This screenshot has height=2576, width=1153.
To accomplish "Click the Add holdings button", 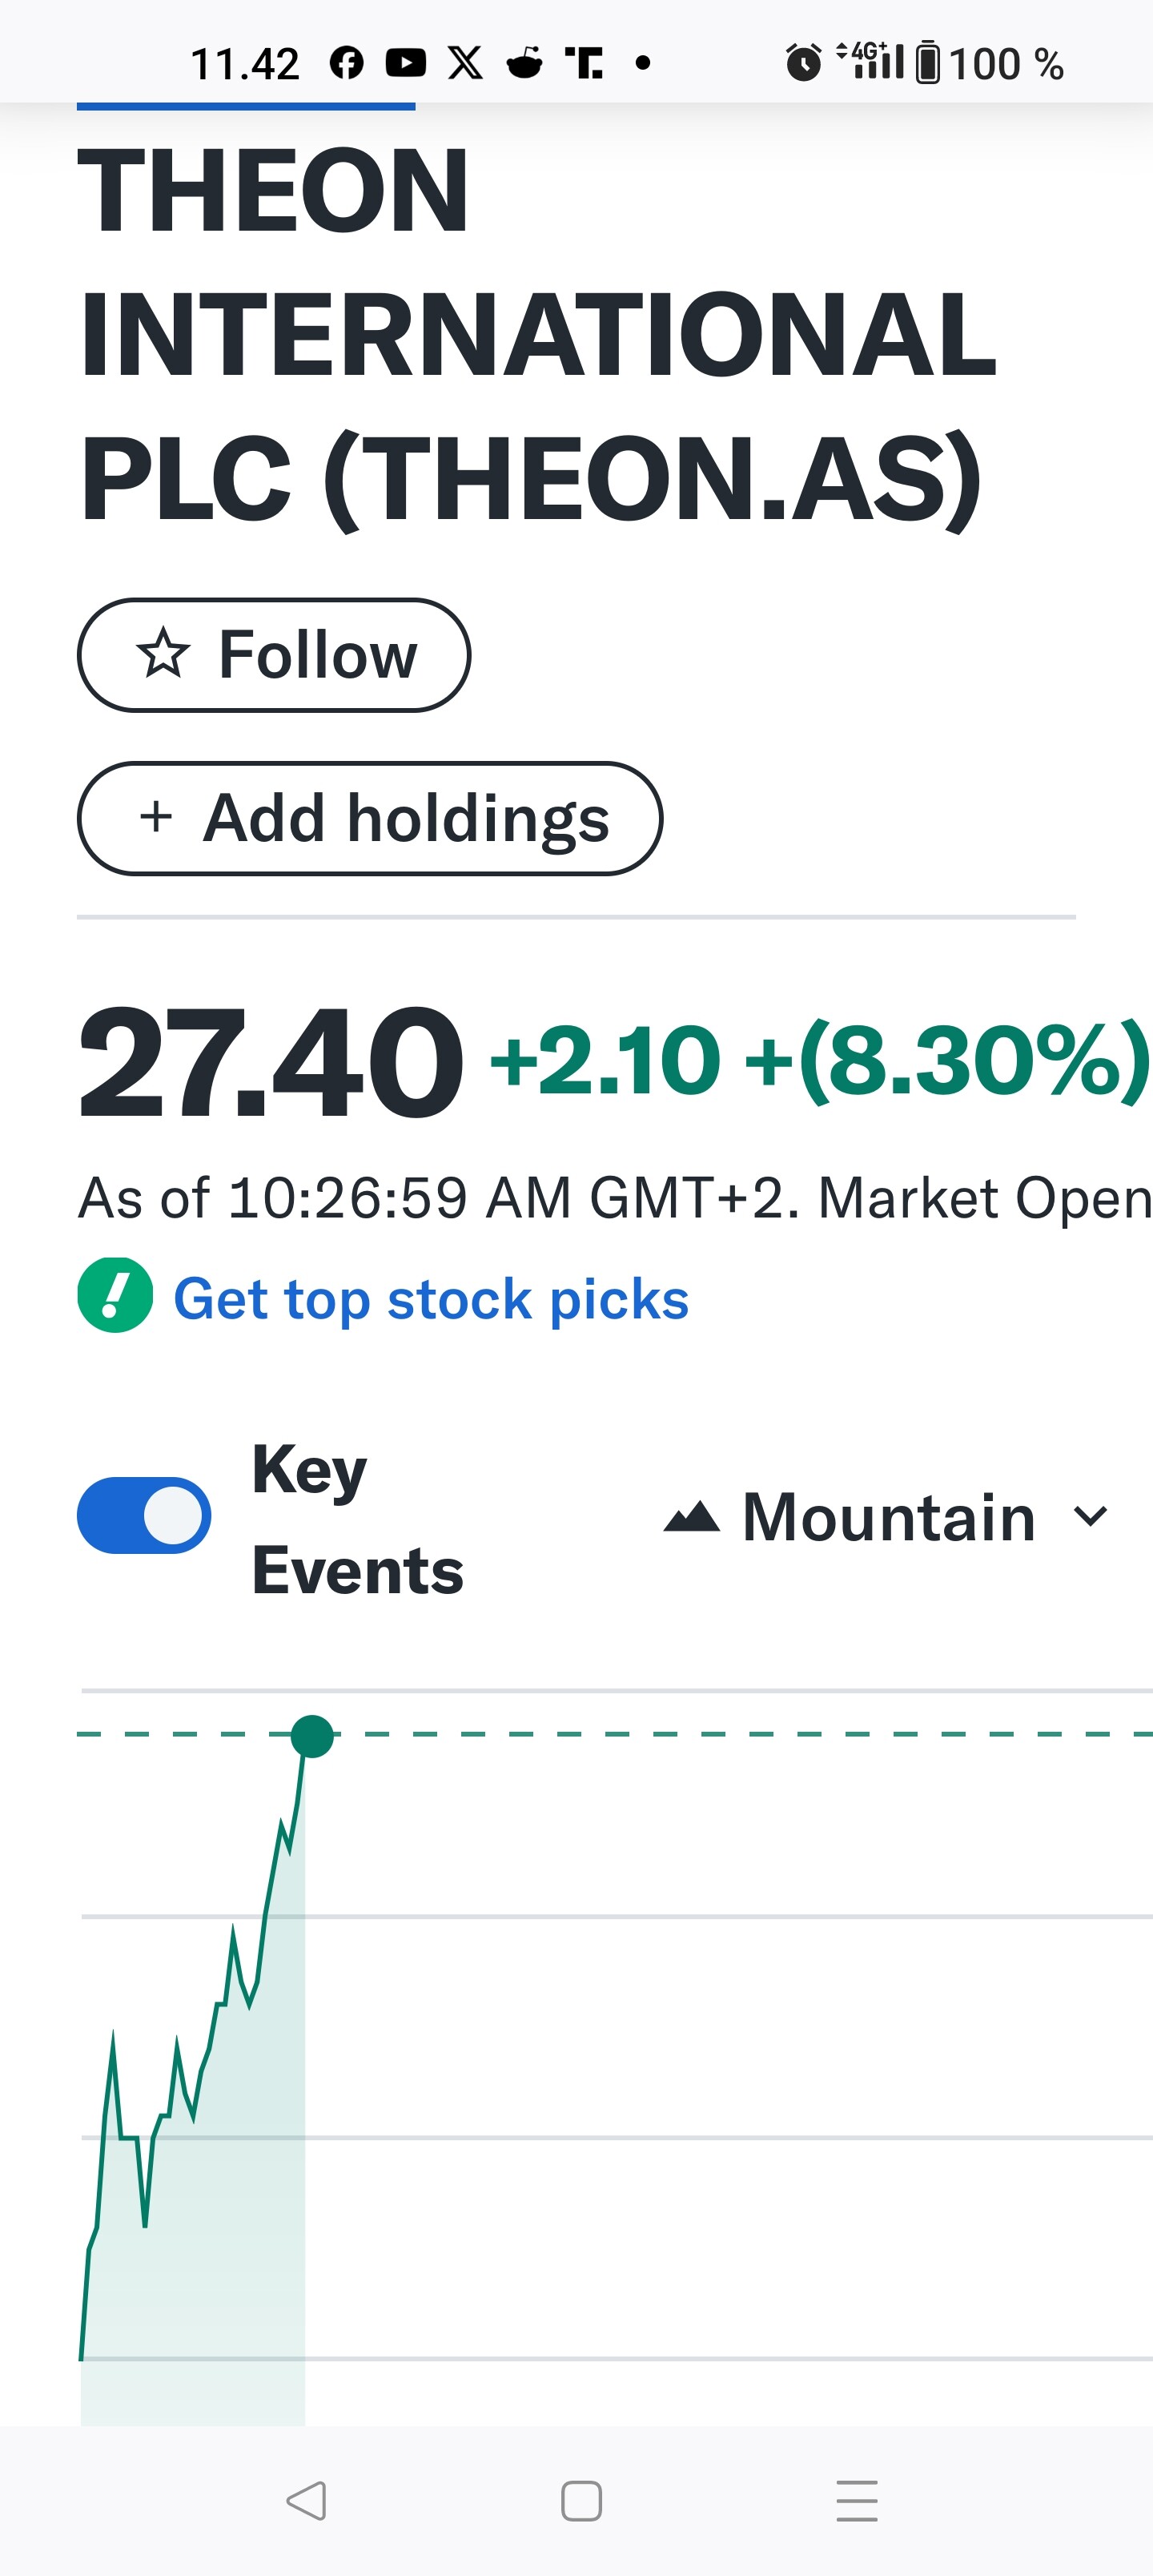I will 370,818.
